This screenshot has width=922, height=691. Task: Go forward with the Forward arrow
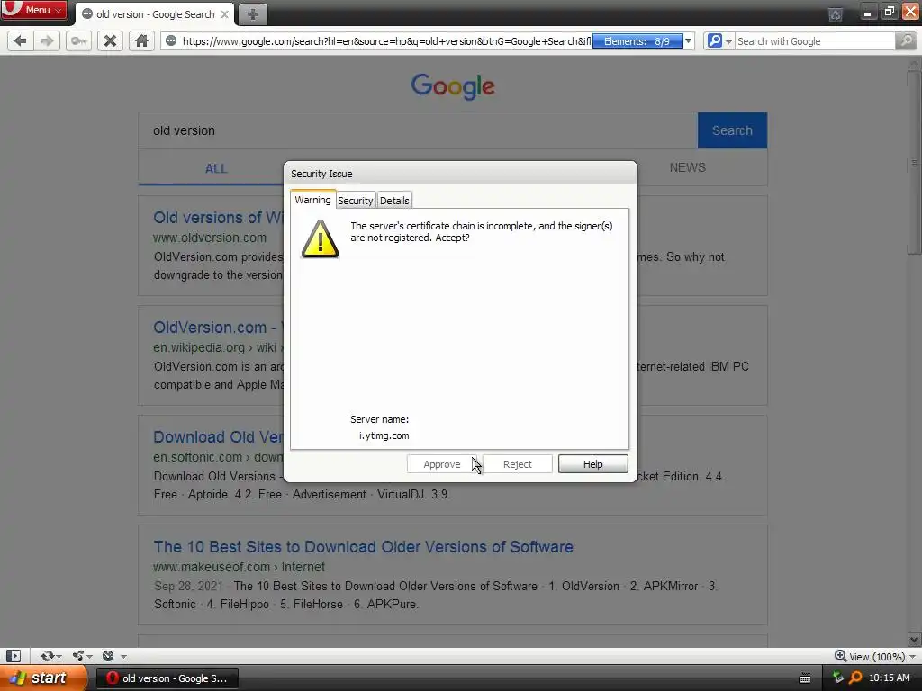47,41
